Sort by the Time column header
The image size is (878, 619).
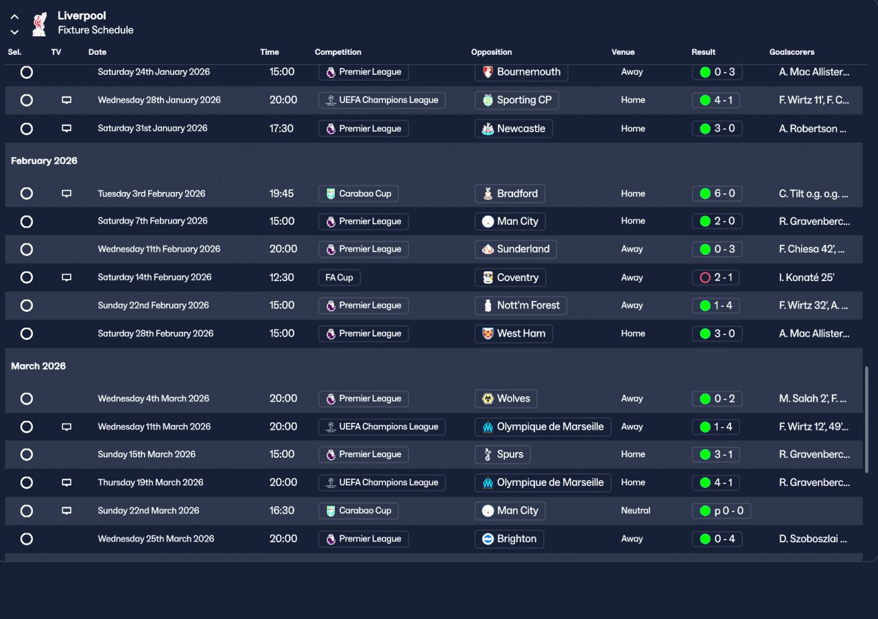(x=270, y=52)
